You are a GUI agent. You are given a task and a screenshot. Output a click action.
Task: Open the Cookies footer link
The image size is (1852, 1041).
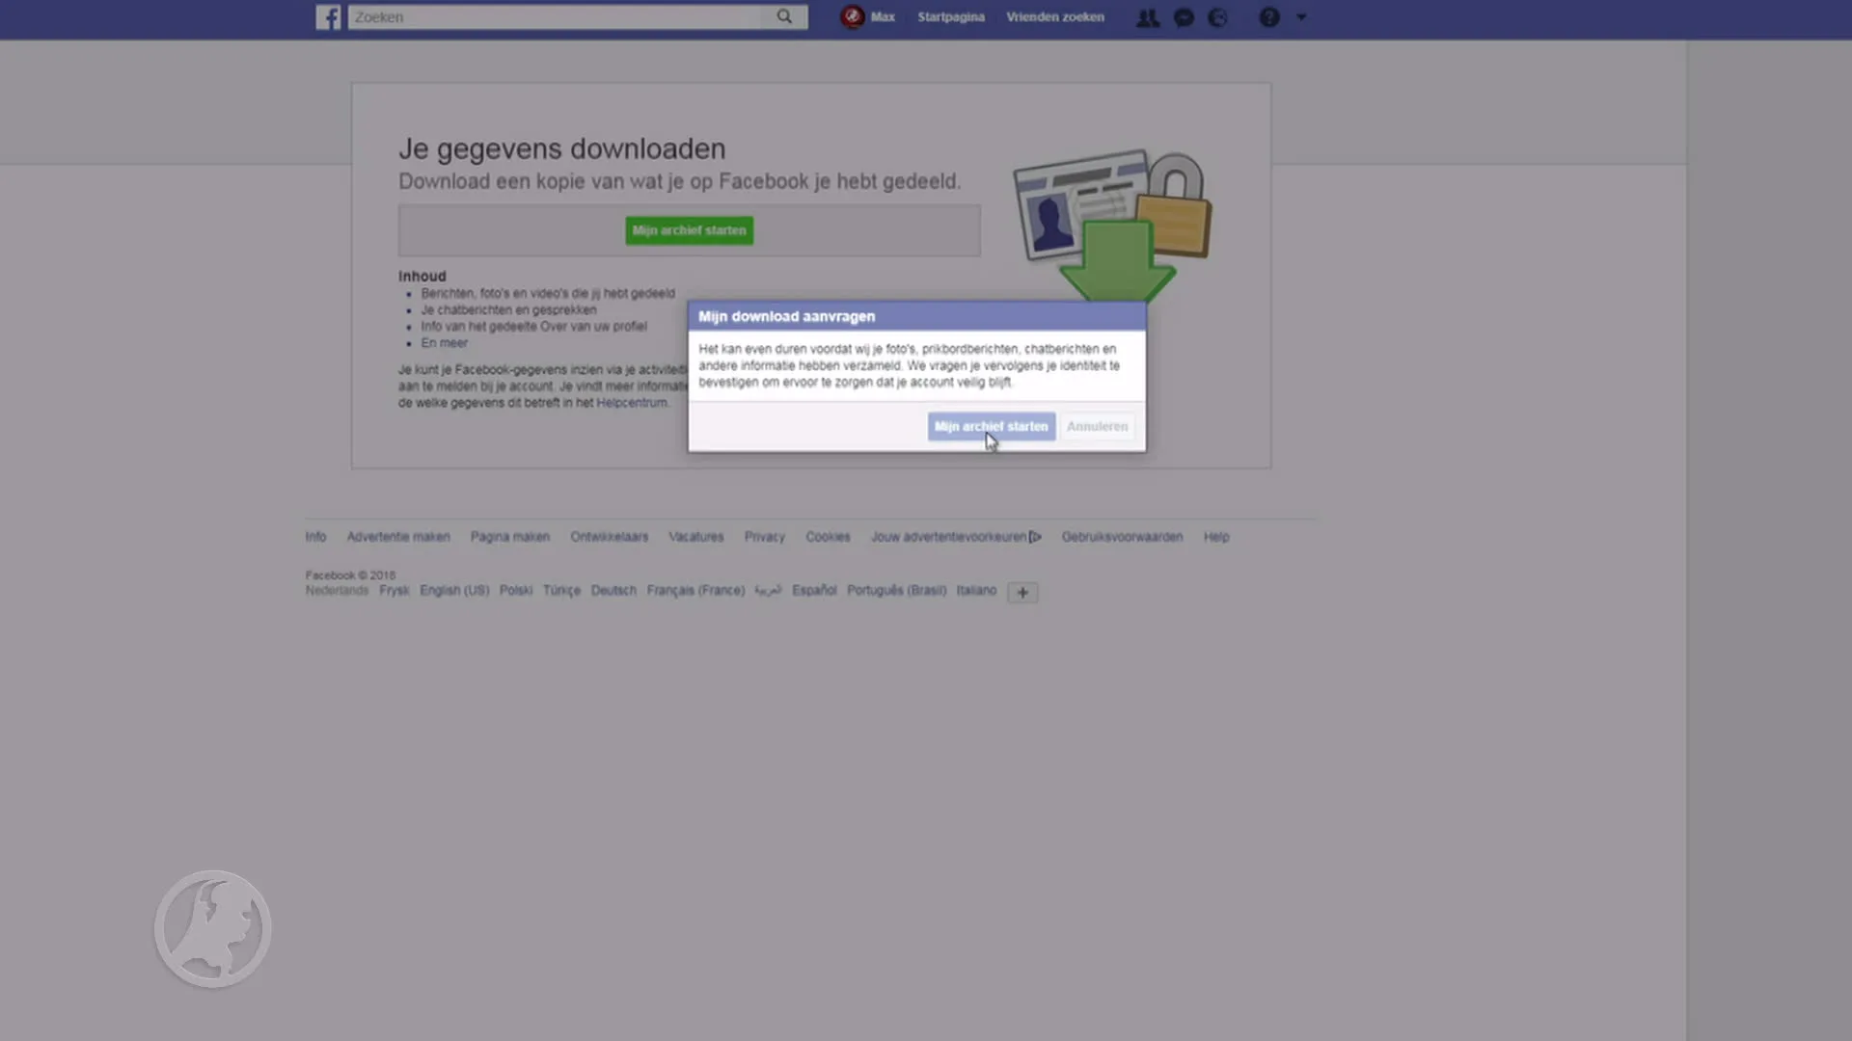click(828, 537)
